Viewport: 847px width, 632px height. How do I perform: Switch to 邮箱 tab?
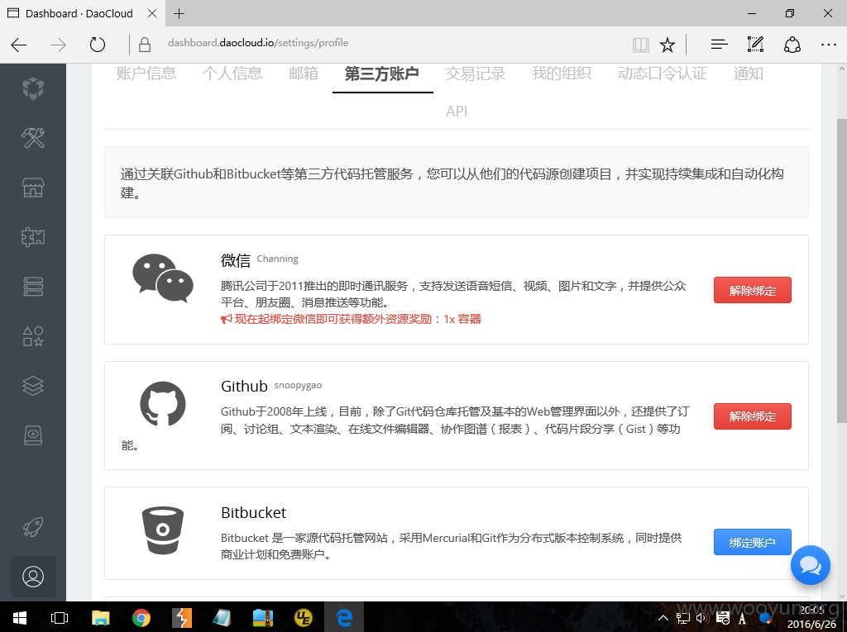tap(304, 74)
